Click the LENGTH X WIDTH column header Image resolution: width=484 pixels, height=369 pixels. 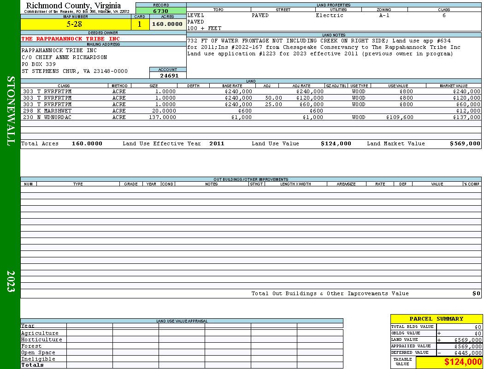(x=295, y=184)
